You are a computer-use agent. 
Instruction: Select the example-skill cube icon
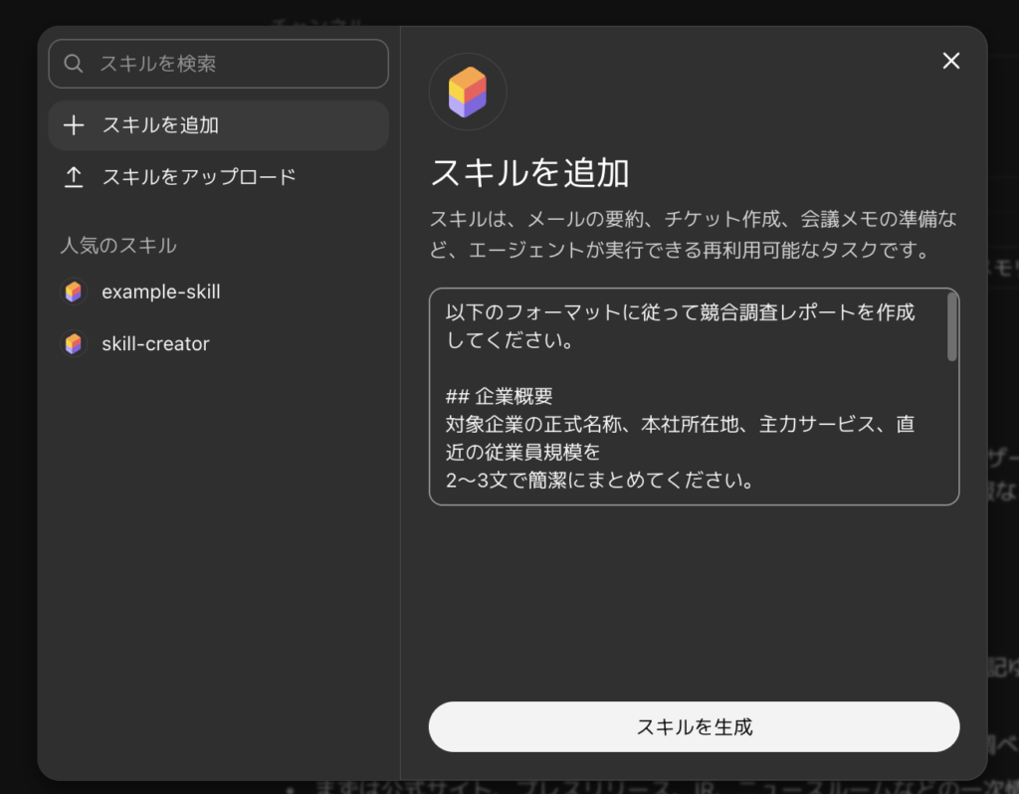[x=73, y=292]
